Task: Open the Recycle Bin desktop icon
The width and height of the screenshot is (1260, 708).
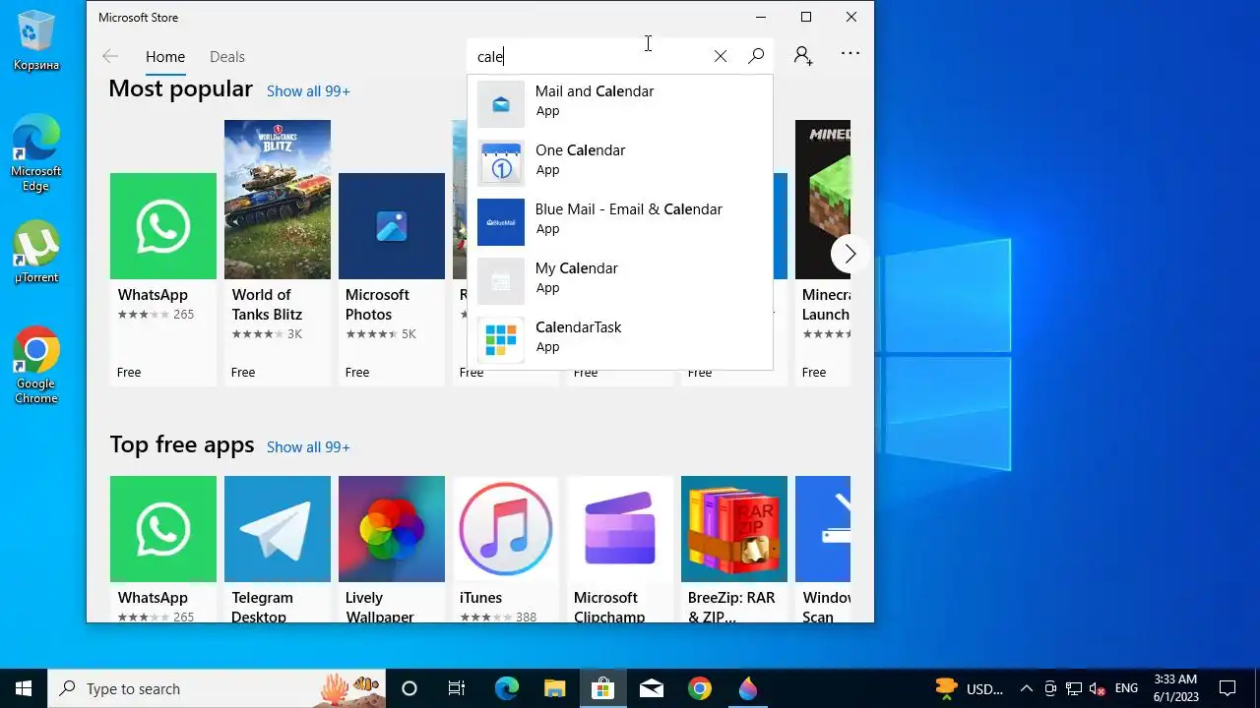Action: point(36,41)
